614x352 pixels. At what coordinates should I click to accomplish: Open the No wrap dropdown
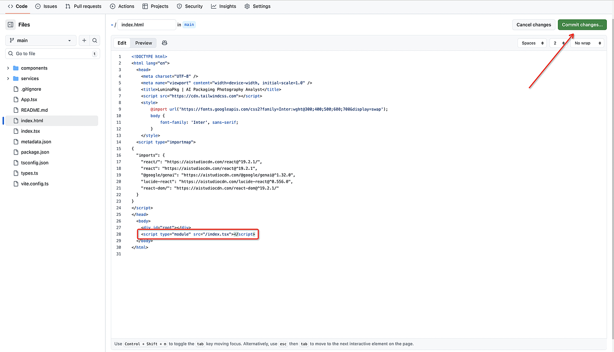[587, 43]
